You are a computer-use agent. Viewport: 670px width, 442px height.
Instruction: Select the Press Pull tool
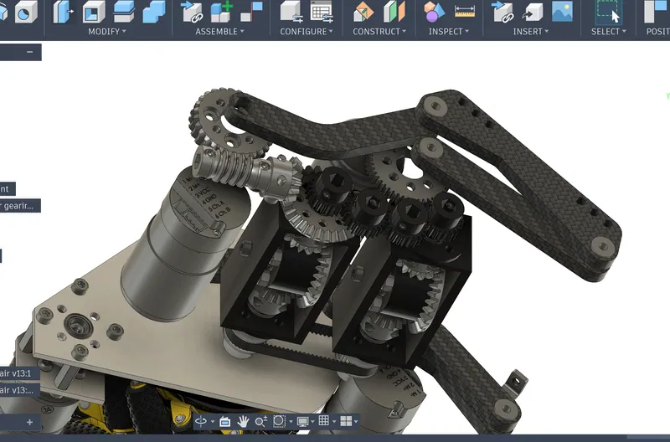[63, 12]
